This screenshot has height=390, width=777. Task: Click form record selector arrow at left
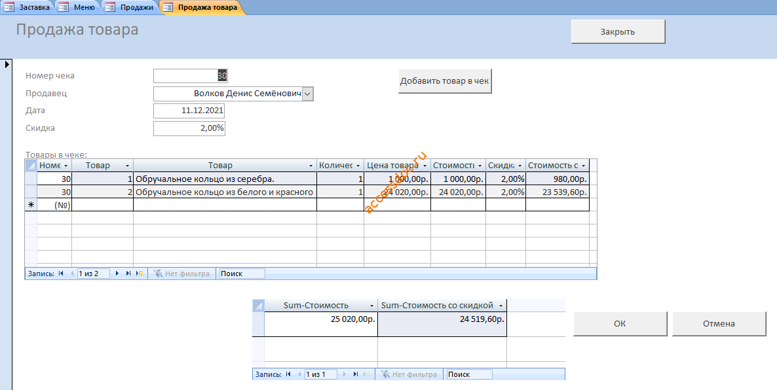tap(7, 64)
